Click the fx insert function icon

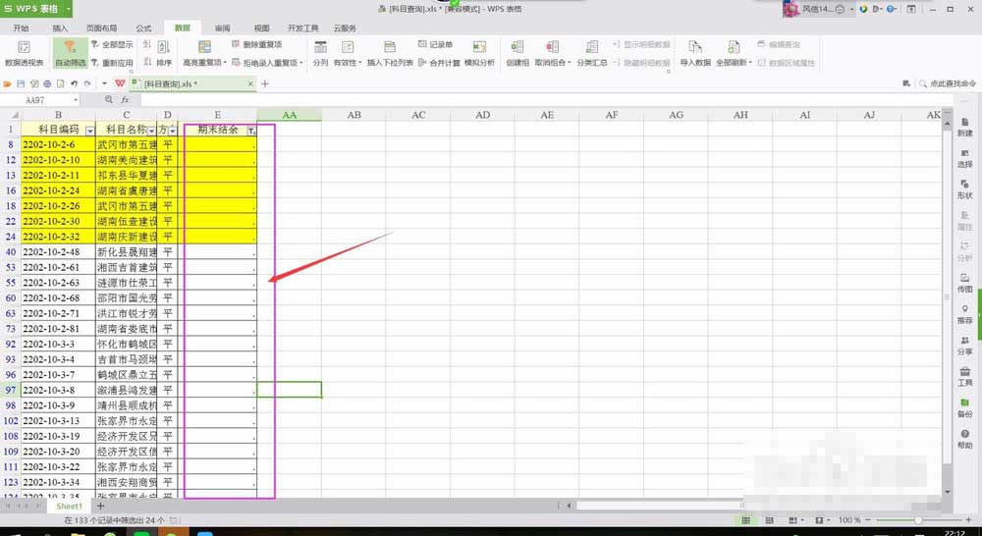[x=126, y=100]
